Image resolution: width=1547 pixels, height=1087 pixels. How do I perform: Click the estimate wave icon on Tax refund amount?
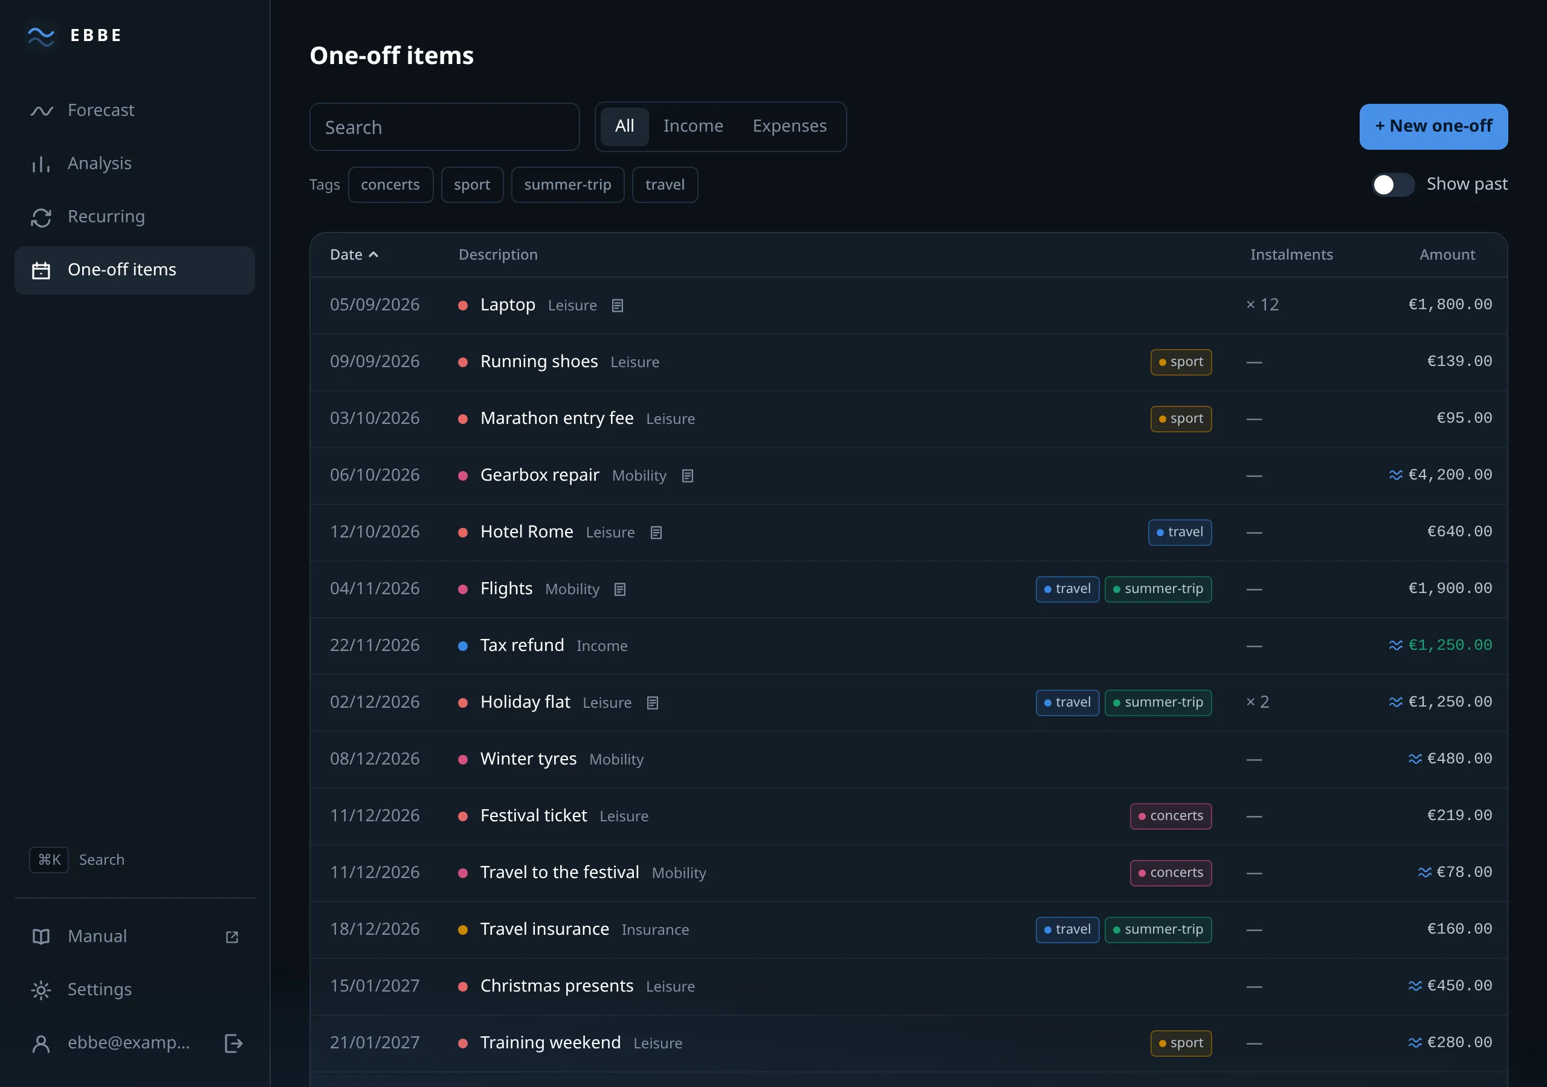1395,646
